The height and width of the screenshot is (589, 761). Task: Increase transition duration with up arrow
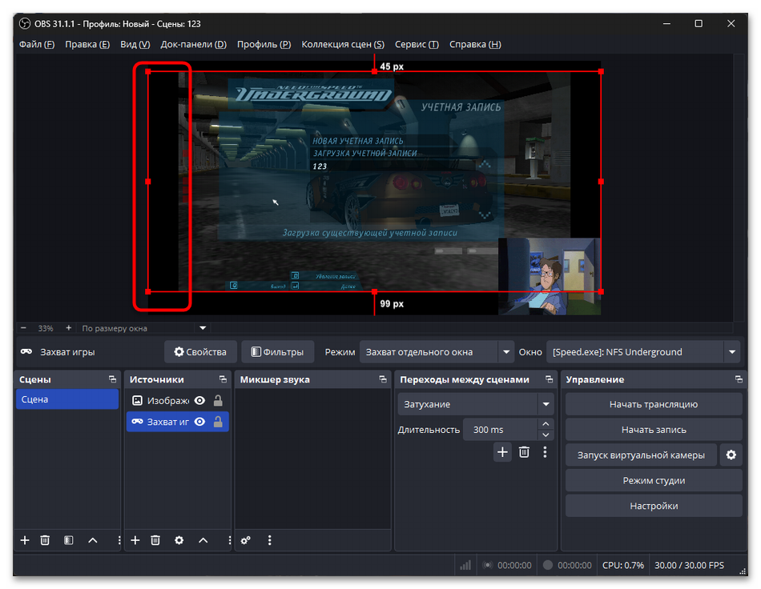point(546,424)
